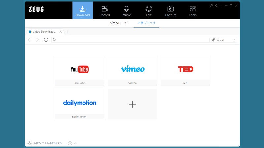Select the Capture camera icon
This screenshot has width=264, height=148.
(x=171, y=9)
